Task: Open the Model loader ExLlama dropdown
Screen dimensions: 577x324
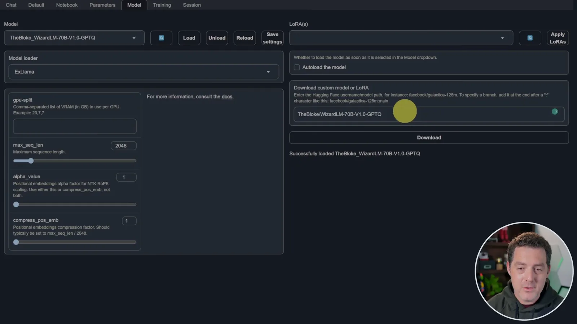Action: coord(144,72)
